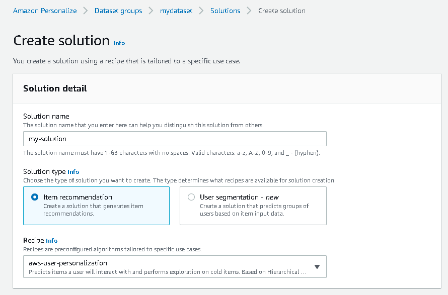The image size is (448, 295).
Task: Open the Amazon Personalize breadcrumb link
Action: [x=45, y=11]
